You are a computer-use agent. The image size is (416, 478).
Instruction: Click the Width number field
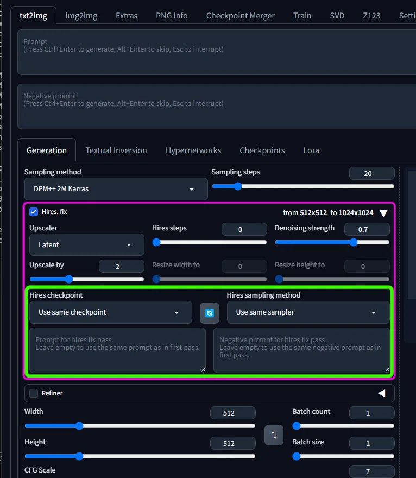tap(233, 413)
